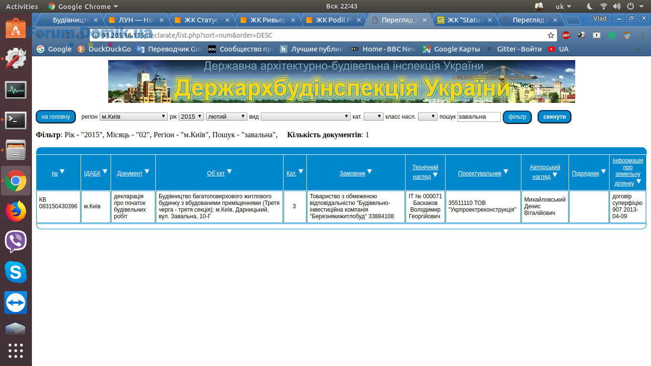
Task: Open the DuckDuckGo bookmark
Action: point(104,49)
